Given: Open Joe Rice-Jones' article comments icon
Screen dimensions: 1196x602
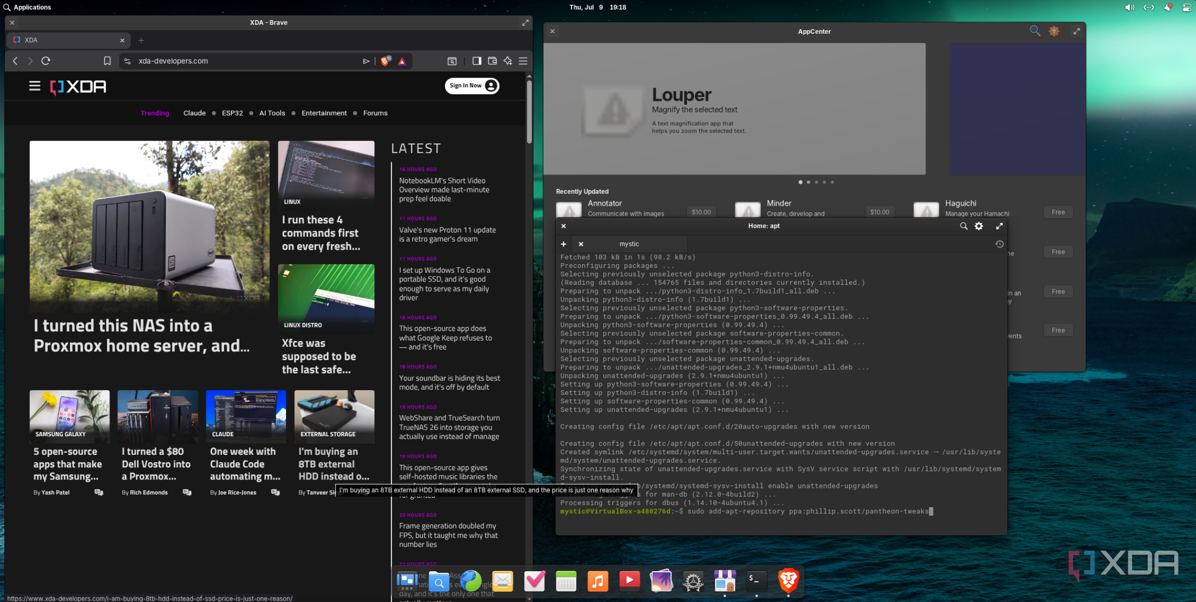Looking at the screenshot, I should (275, 493).
